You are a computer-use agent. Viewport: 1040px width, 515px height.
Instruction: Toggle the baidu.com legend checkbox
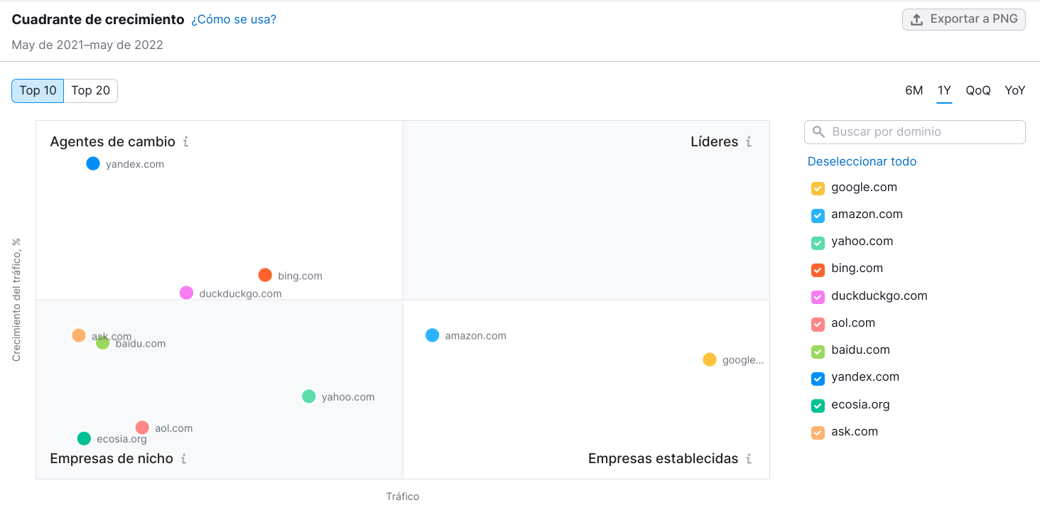[818, 351]
